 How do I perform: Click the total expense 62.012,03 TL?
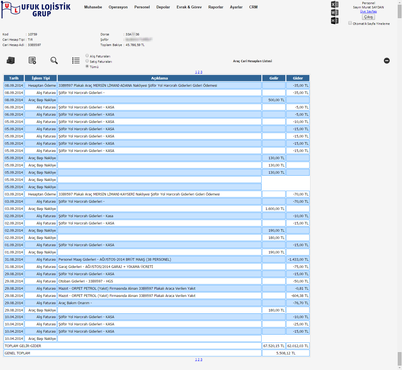pyautogui.click(x=298, y=346)
